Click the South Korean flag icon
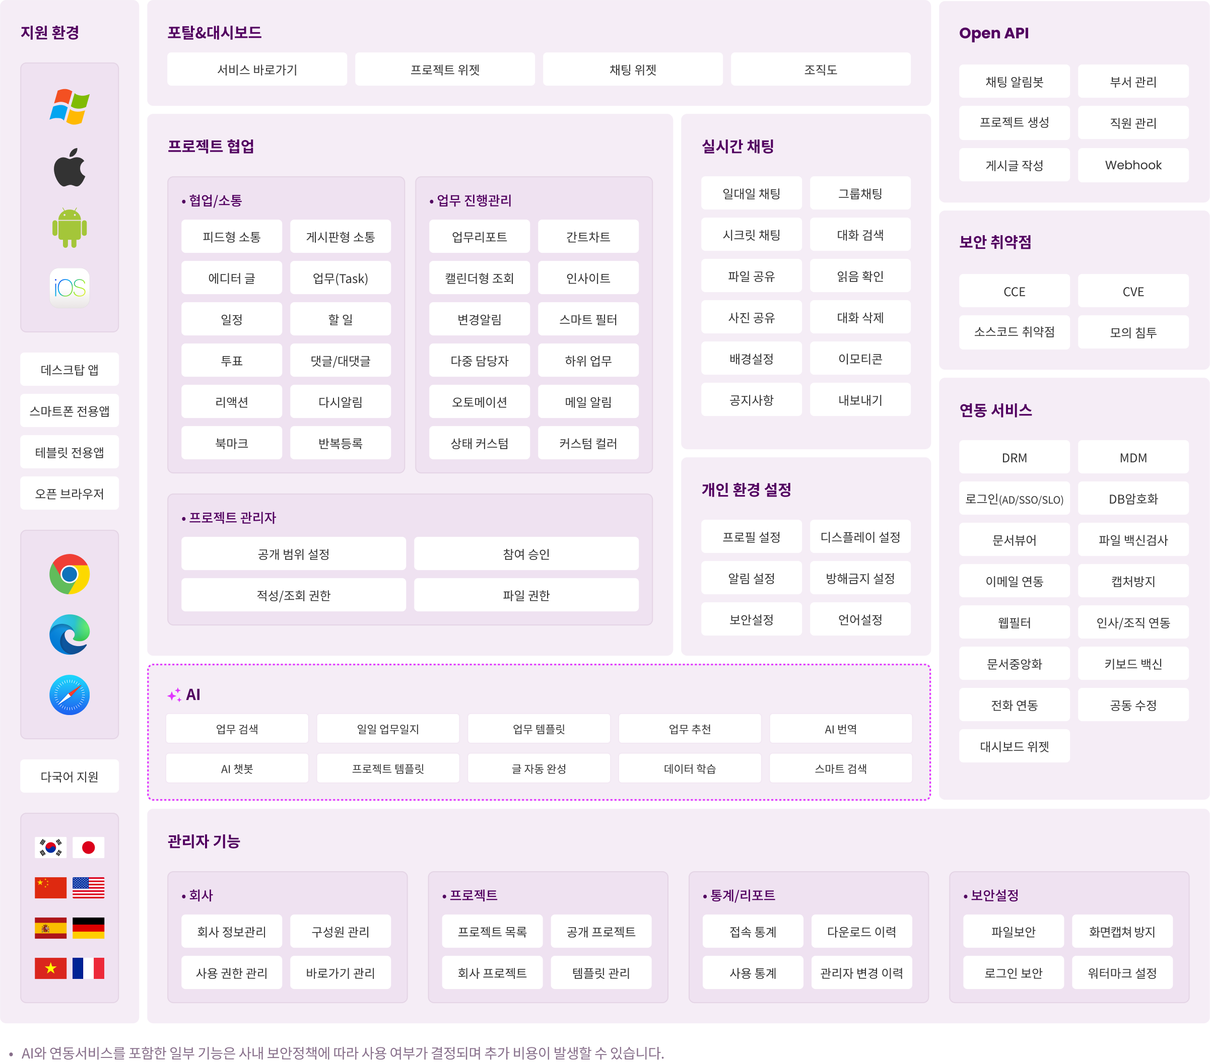Image resolution: width=1210 pixels, height=1063 pixels. pos(50,847)
